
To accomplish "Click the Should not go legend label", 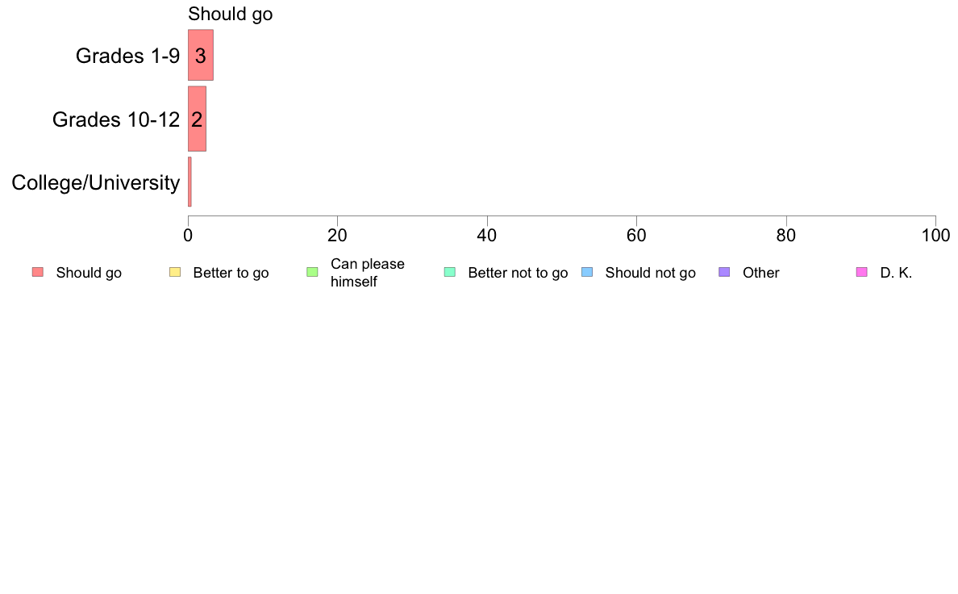I will click(x=650, y=273).
